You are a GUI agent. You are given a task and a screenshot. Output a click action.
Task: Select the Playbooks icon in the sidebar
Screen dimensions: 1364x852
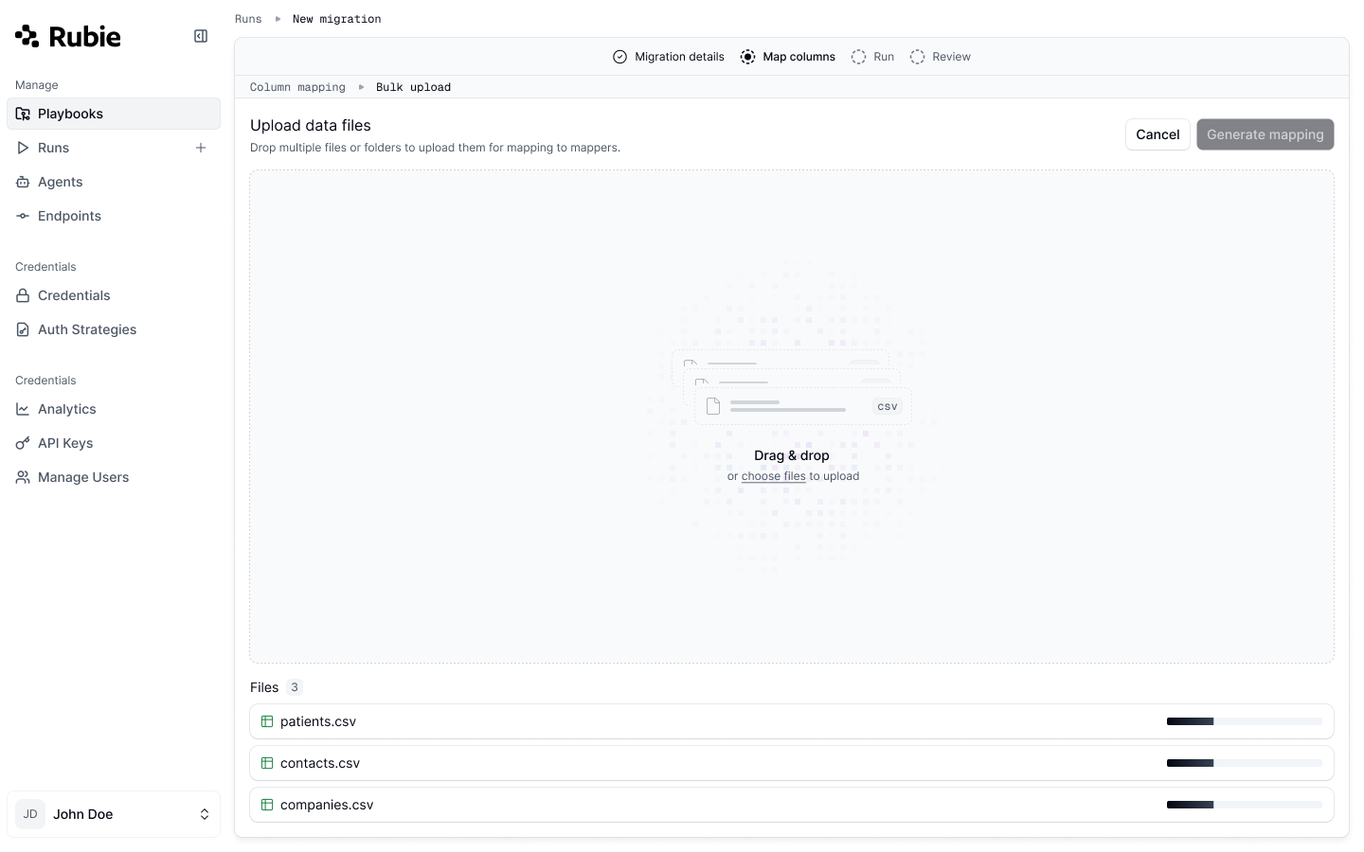pyautogui.click(x=23, y=114)
